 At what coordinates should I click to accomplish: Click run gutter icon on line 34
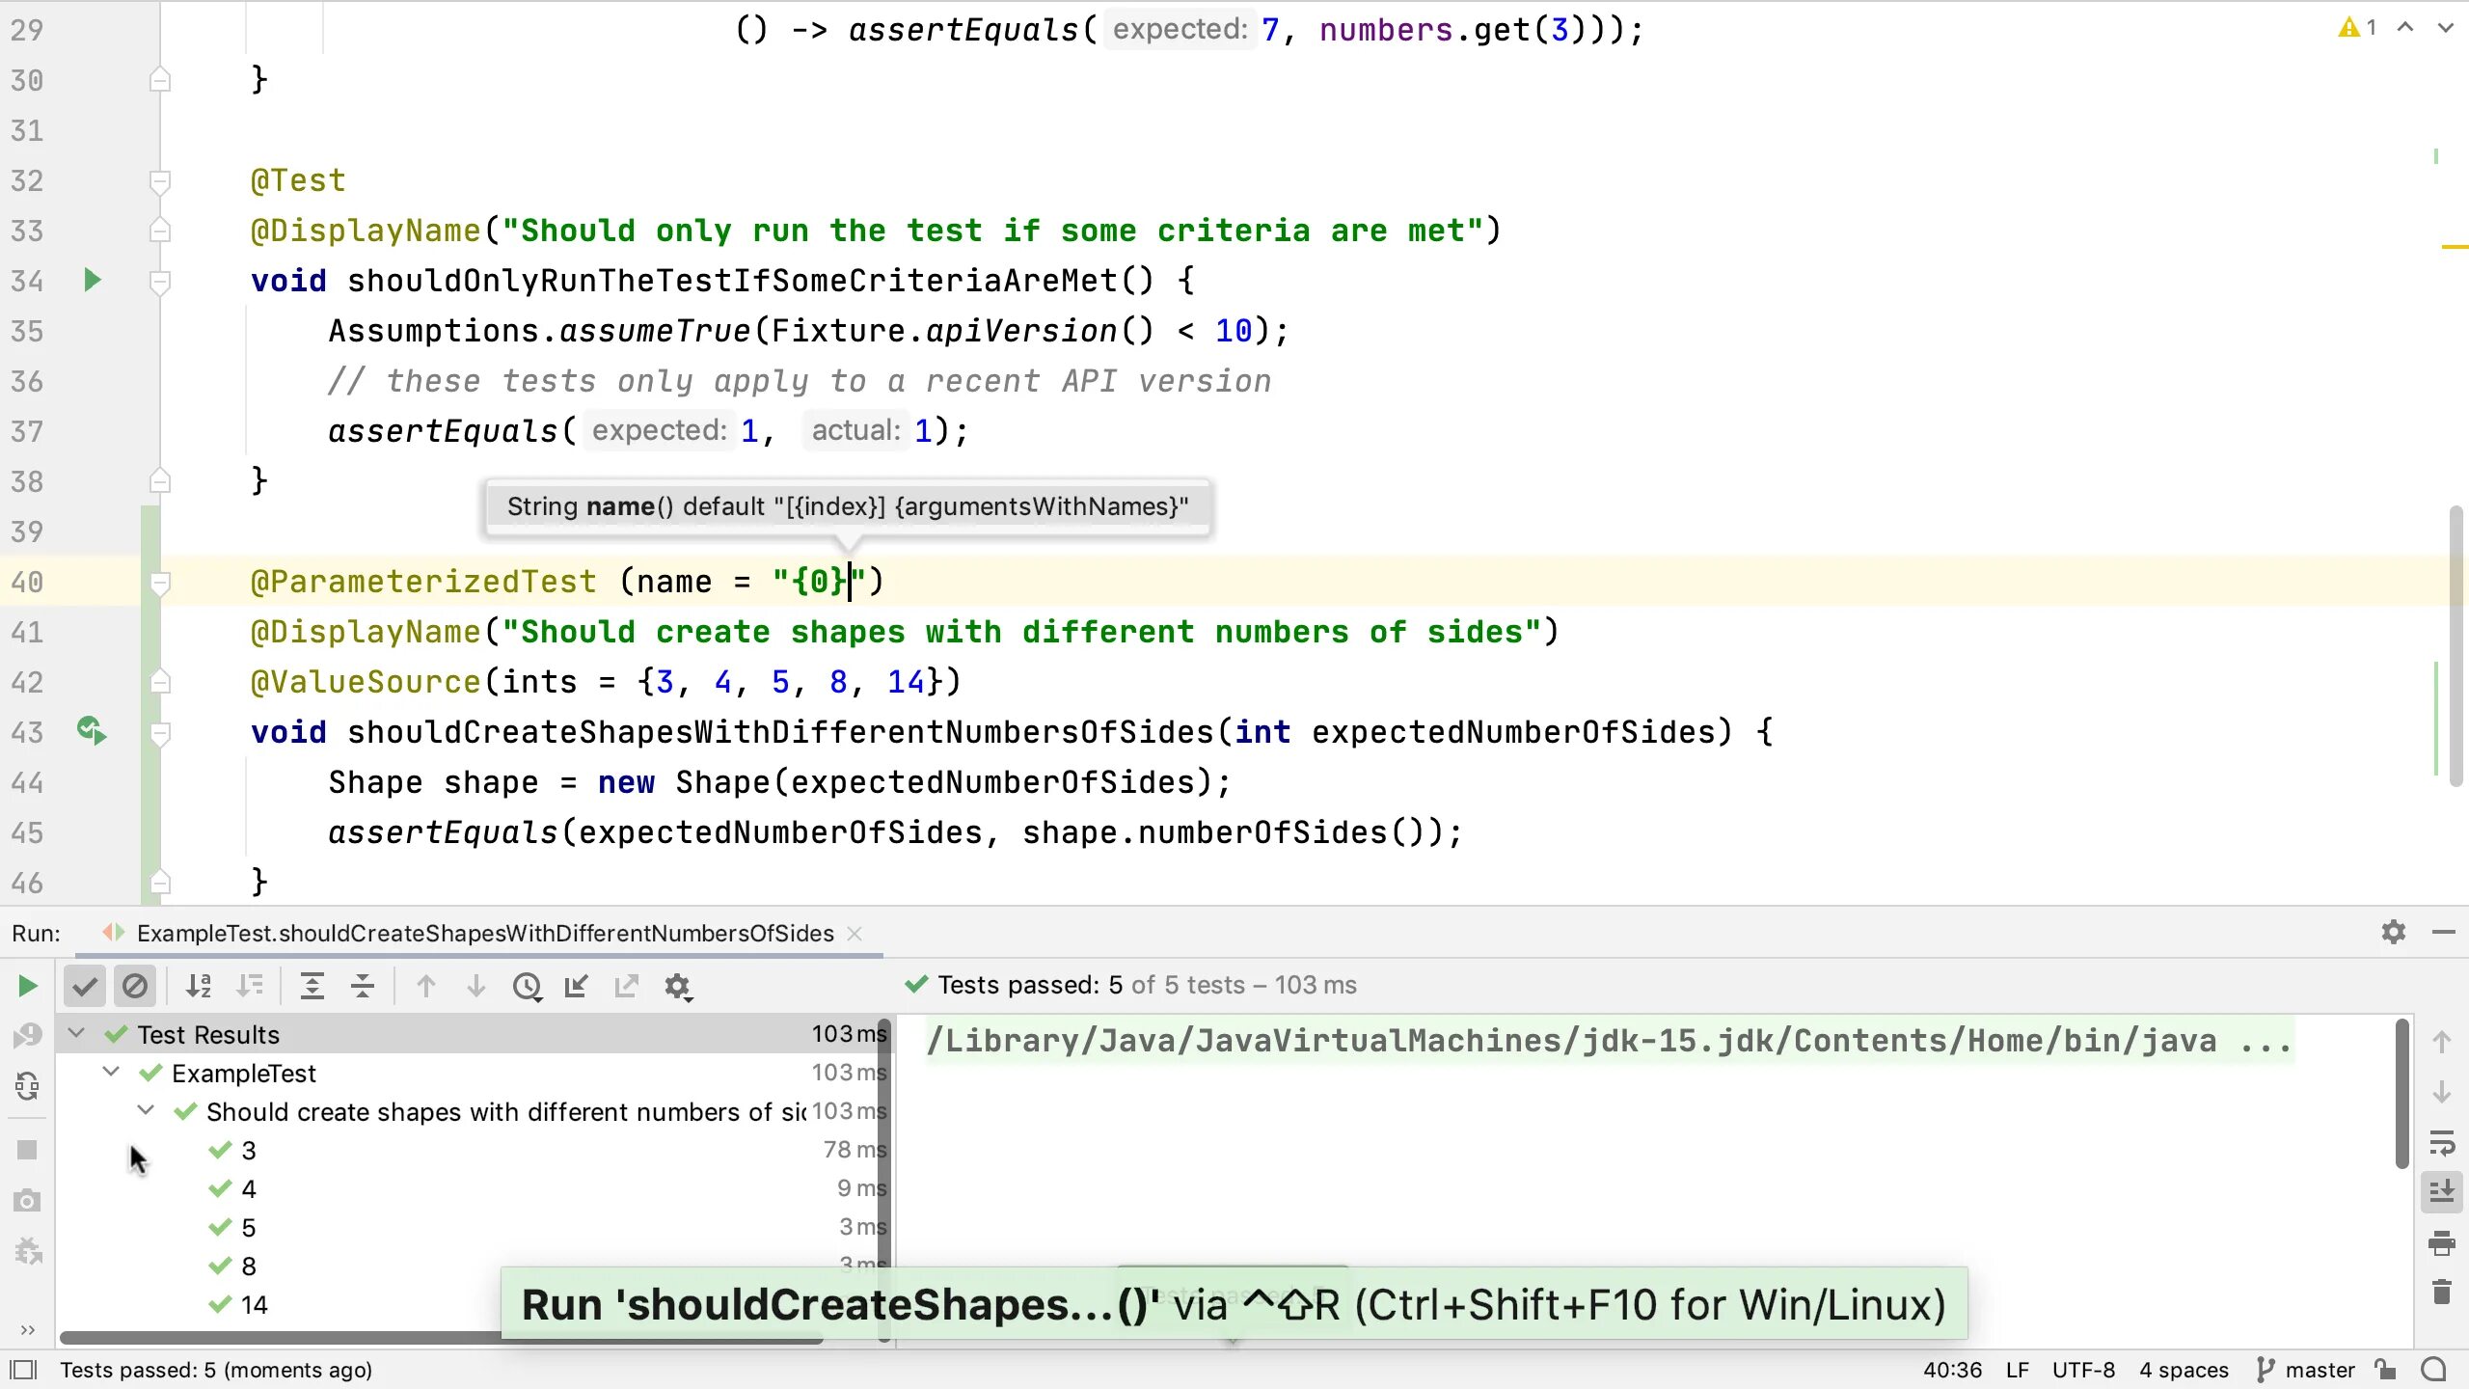click(x=92, y=281)
